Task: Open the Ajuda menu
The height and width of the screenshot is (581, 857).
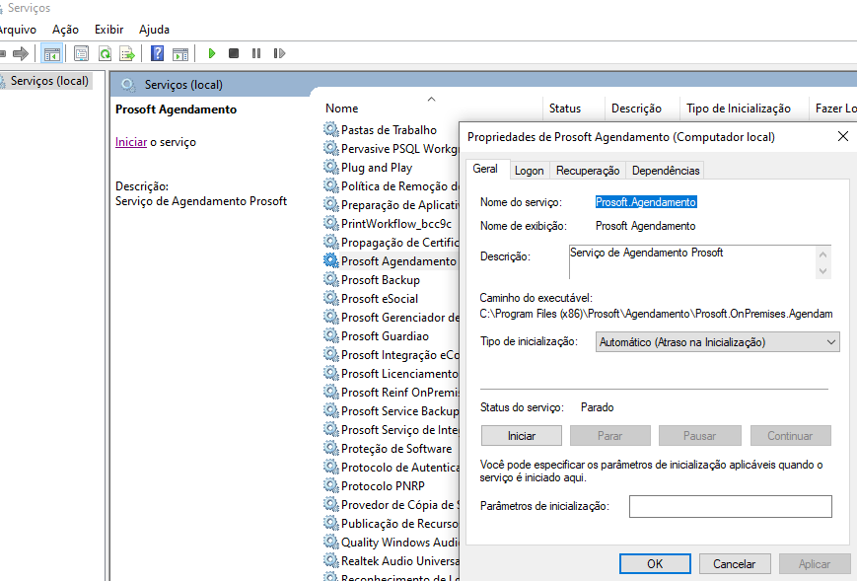Action: click(x=154, y=30)
